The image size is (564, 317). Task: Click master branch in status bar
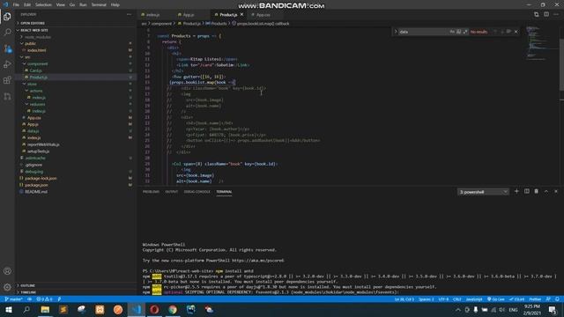[14, 299]
